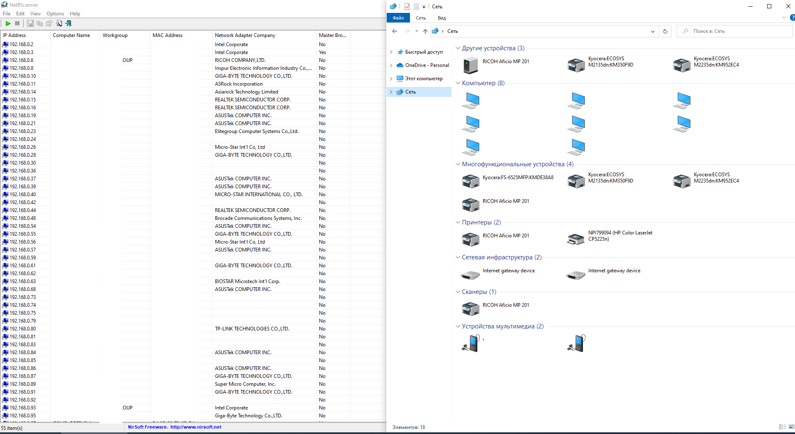Open address bar history dropdown
The height and width of the screenshot is (434, 795).
point(652,31)
